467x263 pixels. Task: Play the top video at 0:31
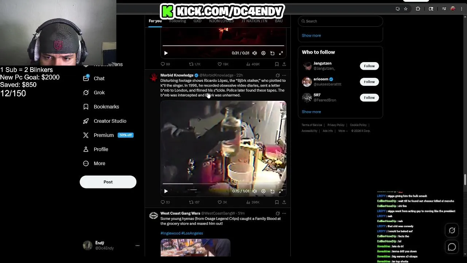[x=166, y=53]
